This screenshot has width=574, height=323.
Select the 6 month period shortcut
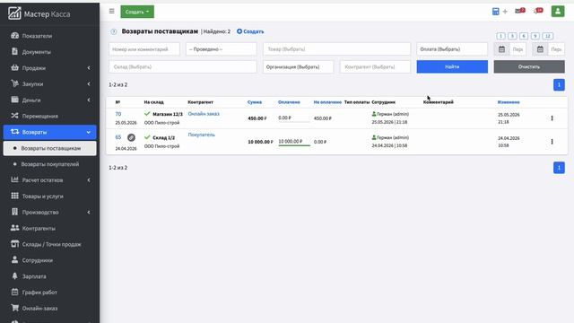524,36
